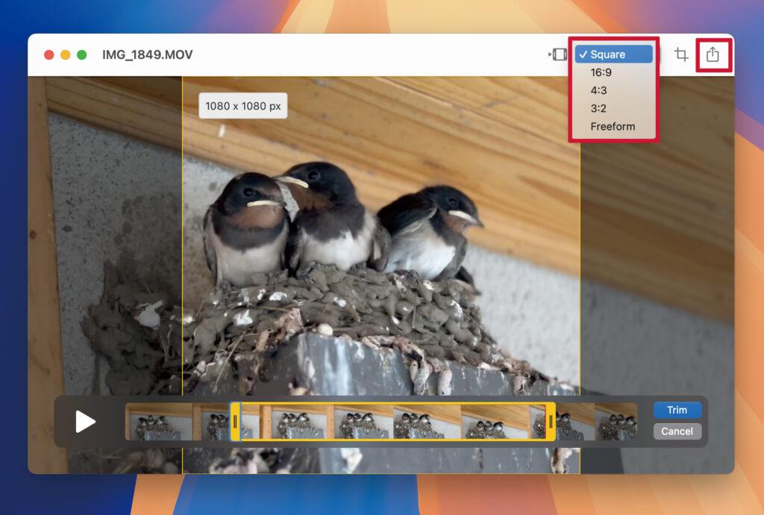Click the Crop tool icon
764x515 pixels.
coord(681,54)
